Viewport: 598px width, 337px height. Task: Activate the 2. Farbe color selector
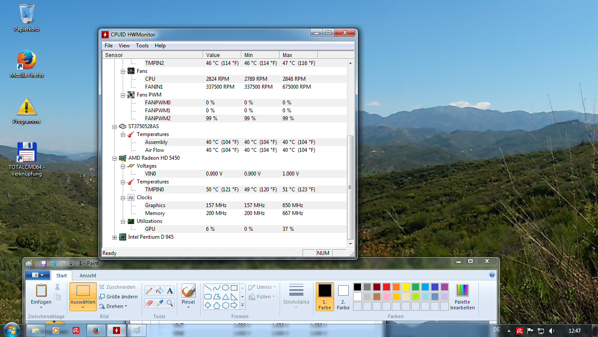(x=343, y=297)
